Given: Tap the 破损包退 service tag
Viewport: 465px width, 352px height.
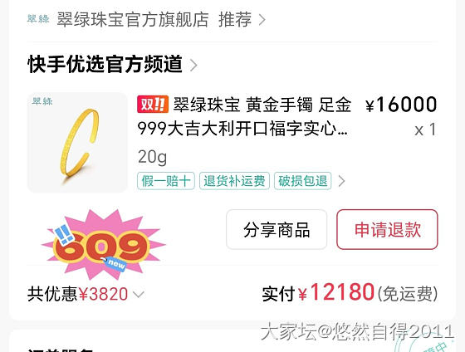Looking at the screenshot, I should 302,181.
